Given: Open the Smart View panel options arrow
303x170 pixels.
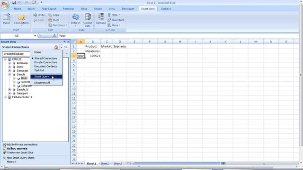Looking at the screenshot, I should tap(64, 42).
